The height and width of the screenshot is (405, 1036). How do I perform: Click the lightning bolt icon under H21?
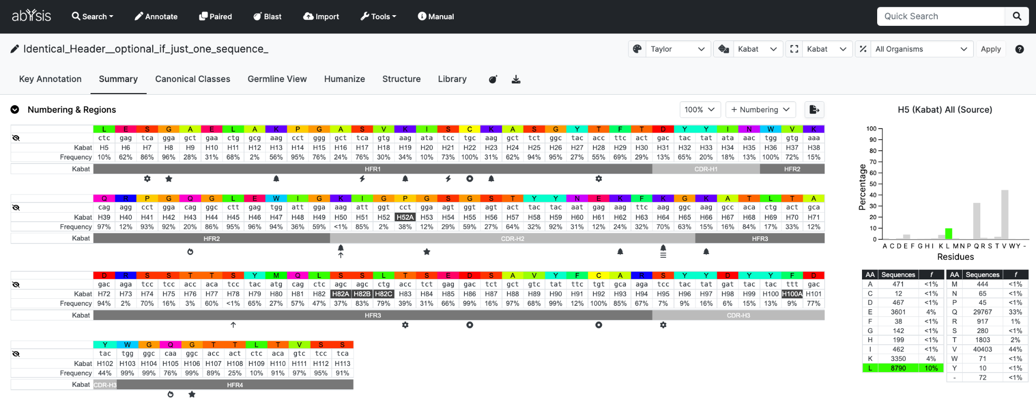point(448,179)
